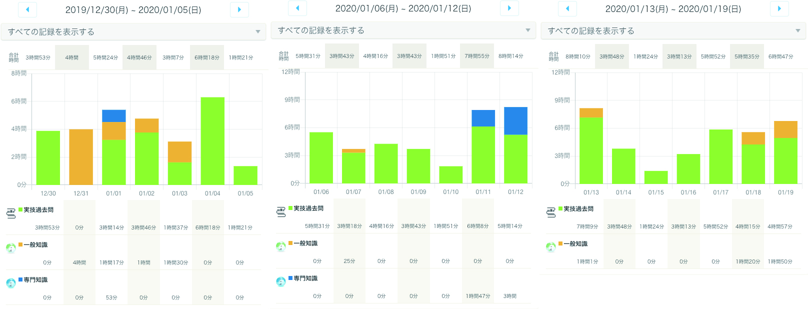Click total time 1時間51分 in header
Image resolution: width=808 pixels, height=309 pixels.
[443, 56]
